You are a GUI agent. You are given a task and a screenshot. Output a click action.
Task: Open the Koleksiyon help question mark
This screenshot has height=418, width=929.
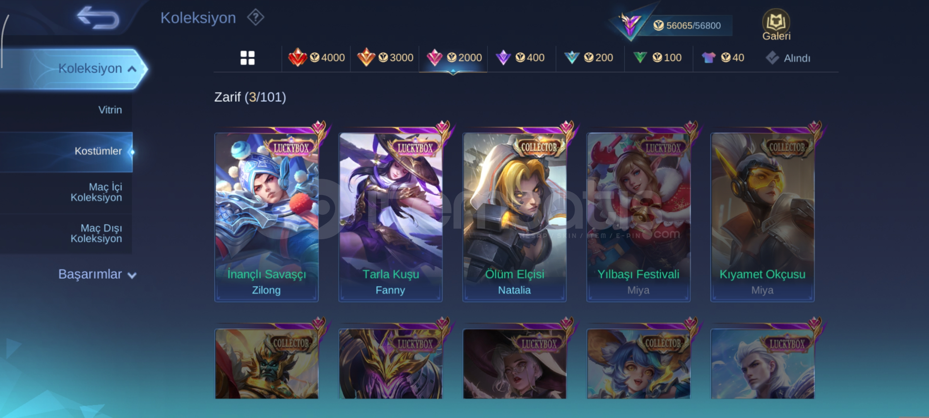pos(255,17)
